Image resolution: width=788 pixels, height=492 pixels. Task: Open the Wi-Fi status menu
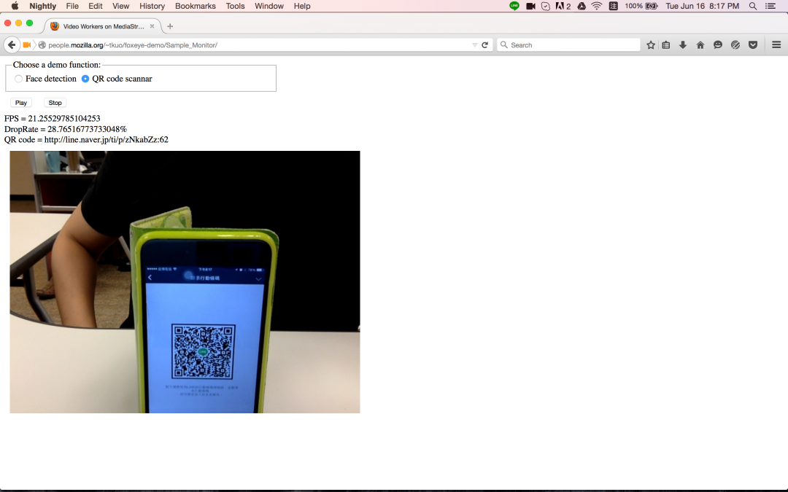(597, 6)
